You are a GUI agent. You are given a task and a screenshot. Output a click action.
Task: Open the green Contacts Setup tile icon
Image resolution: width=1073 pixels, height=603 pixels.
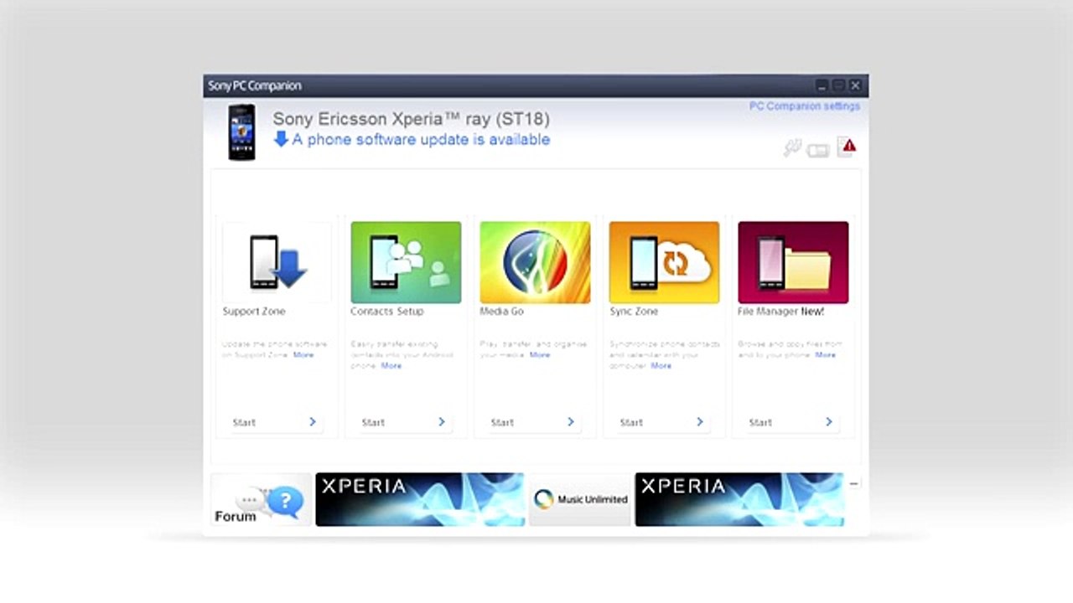[x=406, y=262]
